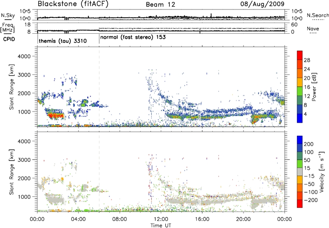Viewport: 329px width, 228px height.
Task: Click the '200' velocity scale value
Action: pos(309,144)
